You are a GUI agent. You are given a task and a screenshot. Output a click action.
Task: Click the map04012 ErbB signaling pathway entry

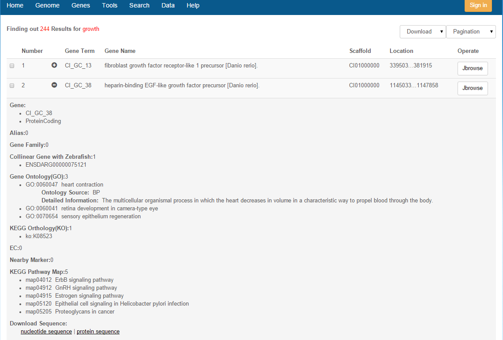[x=69, y=280]
